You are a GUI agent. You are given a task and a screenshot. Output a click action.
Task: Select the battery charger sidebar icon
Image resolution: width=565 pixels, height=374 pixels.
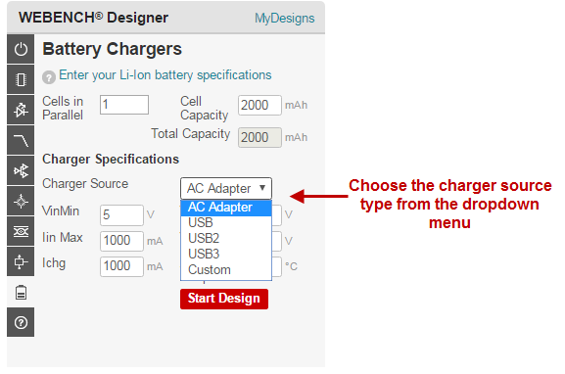click(x=21, y=292)
